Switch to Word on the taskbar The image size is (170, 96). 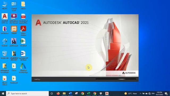click(x=70, y=94)
